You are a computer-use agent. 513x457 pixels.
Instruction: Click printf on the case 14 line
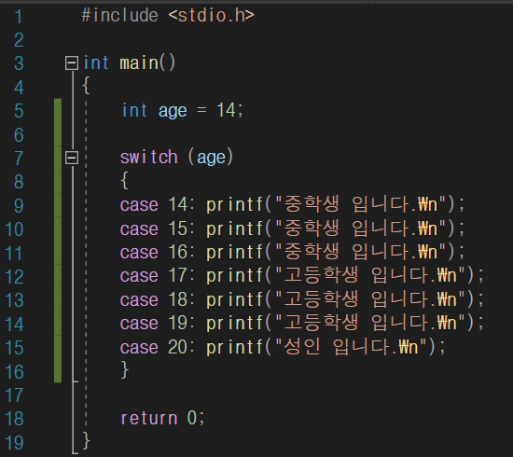point(235,205)
